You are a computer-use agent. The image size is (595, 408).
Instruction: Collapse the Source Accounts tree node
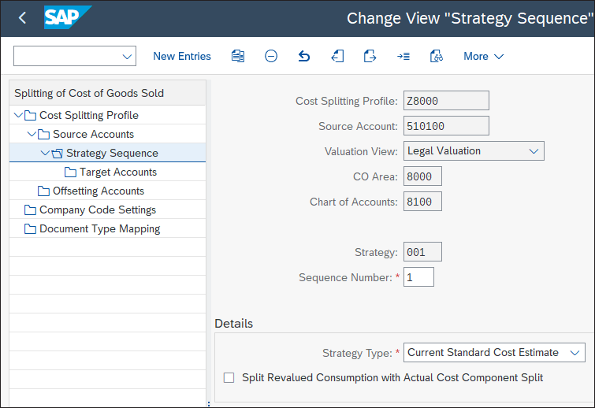tap(32, 134)
